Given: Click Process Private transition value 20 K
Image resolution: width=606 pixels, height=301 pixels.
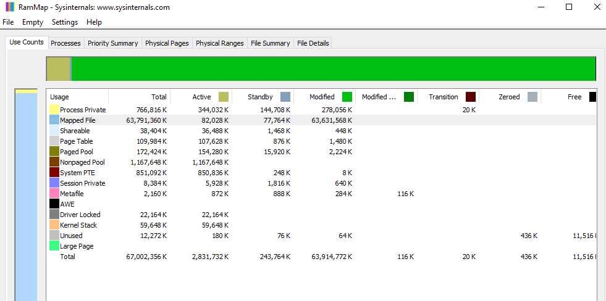Looking at the screenshot, I should 469,110.
